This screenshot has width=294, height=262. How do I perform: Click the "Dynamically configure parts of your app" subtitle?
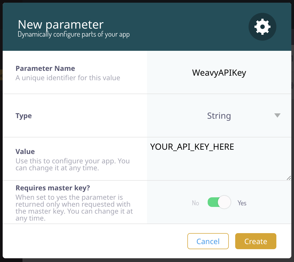[73, 34]
